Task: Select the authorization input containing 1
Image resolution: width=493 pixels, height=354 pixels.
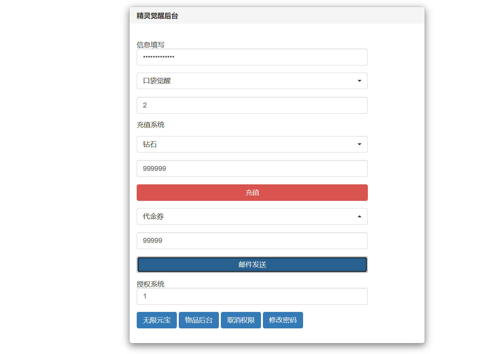Action: 252,296
